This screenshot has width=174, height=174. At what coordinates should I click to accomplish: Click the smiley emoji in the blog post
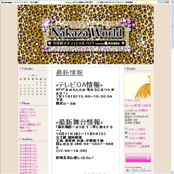93,157
